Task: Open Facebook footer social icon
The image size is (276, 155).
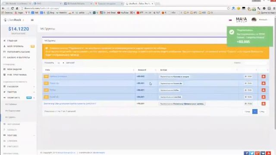Action: coord(246,153)
